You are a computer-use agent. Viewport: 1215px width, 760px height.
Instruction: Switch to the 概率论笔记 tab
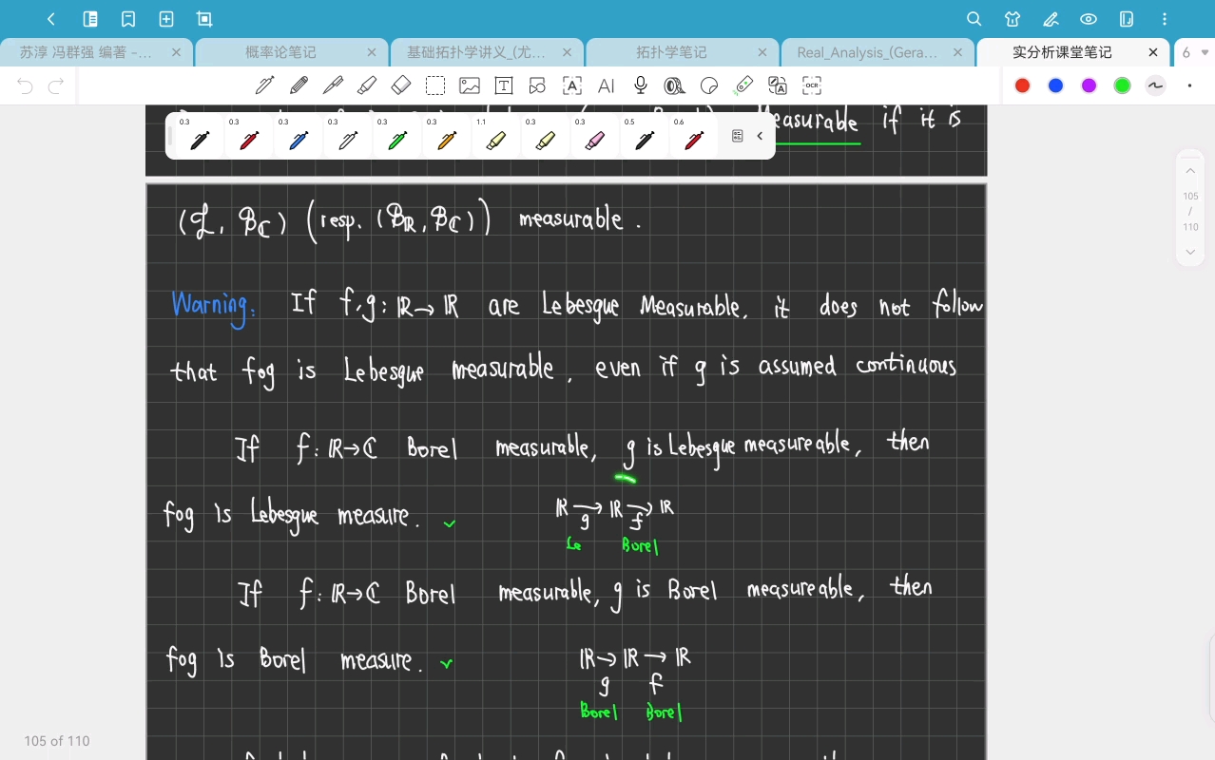pos(280,52)
